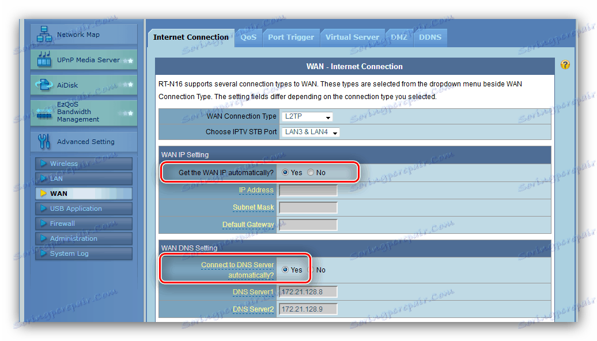Screen dimensions: 597x341
Task: Click the Network Map label
Action: pyautogui.click(x=78, y=34)
